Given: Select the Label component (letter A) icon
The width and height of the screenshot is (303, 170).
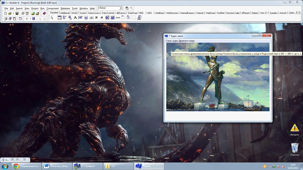Looking at the screenshot, I should pos(75,18).
